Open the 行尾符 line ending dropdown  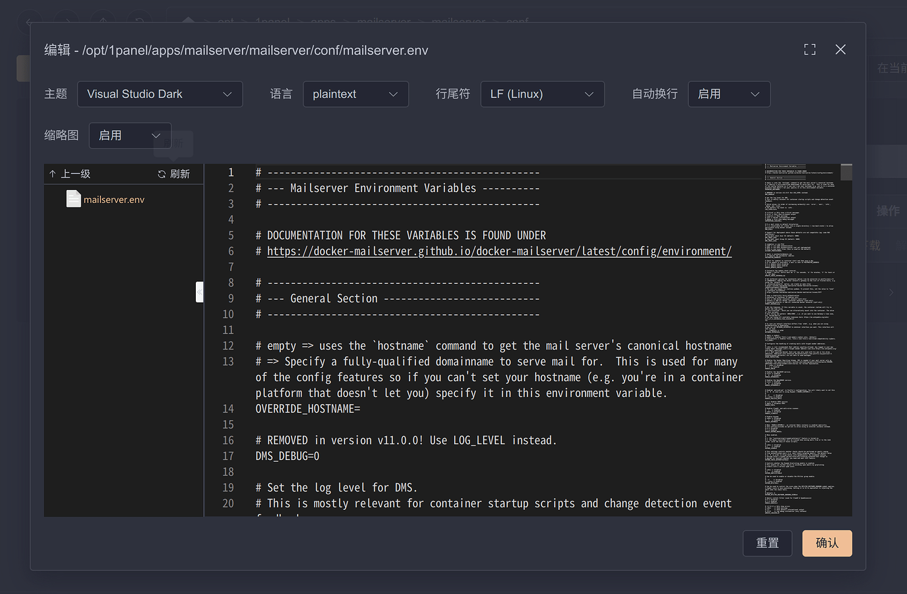tap(542, 94)
